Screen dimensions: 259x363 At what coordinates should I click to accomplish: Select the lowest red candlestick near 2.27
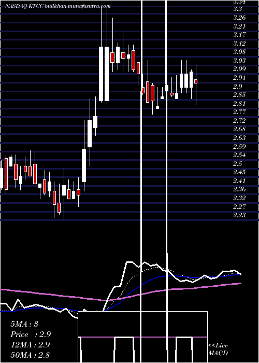point(59,207)
